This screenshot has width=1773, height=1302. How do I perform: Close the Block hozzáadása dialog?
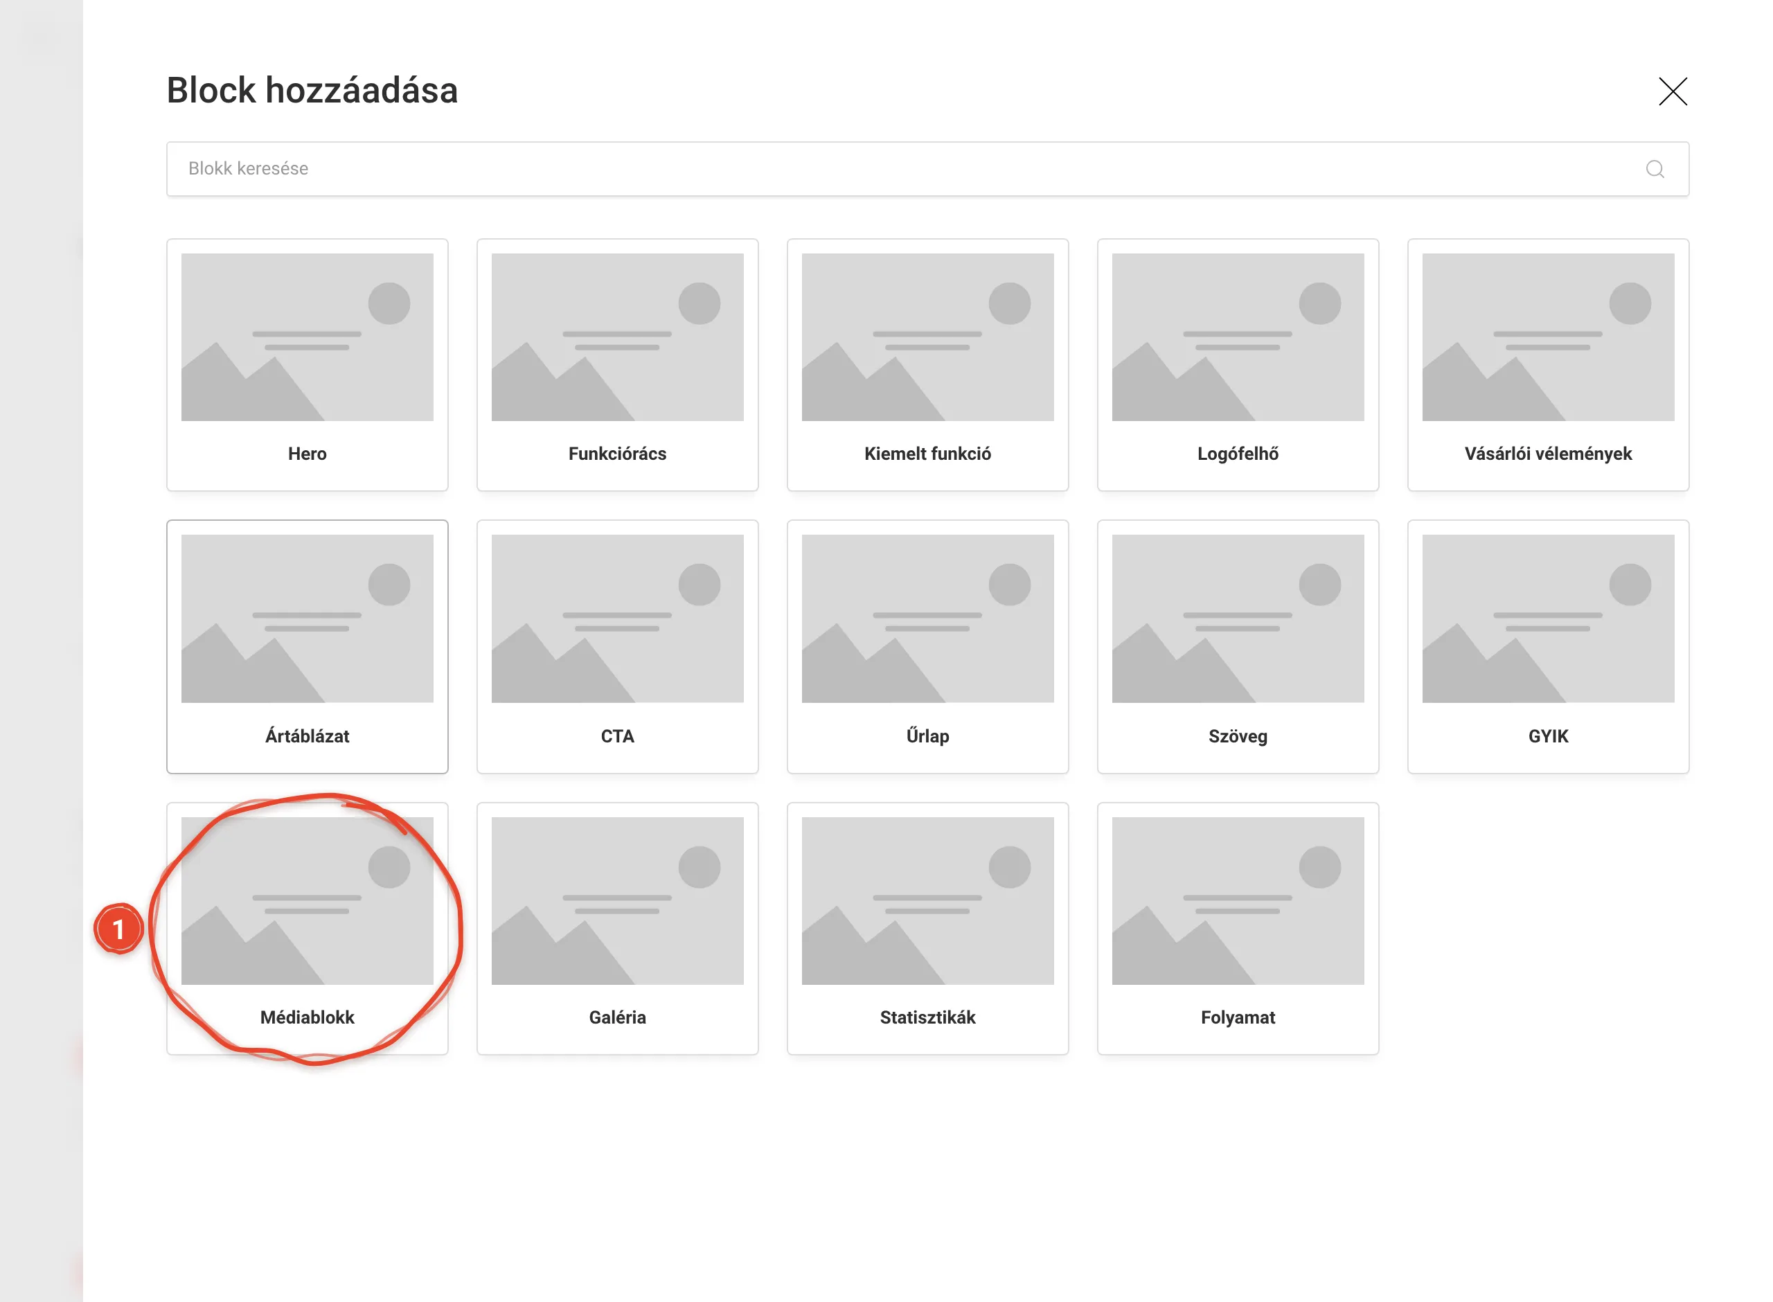[1672, 91]
